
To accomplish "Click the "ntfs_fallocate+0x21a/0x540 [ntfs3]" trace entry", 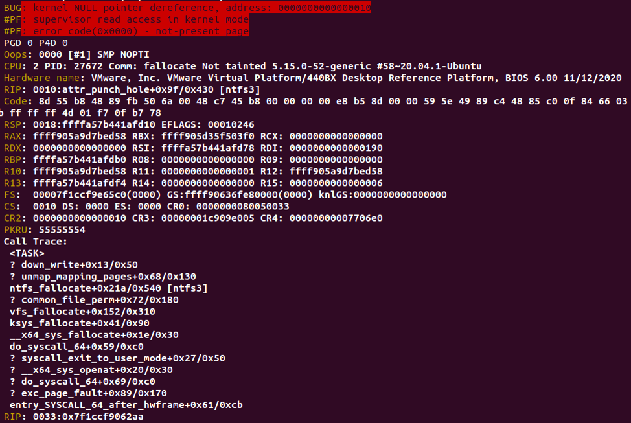I will pos(108,288).
